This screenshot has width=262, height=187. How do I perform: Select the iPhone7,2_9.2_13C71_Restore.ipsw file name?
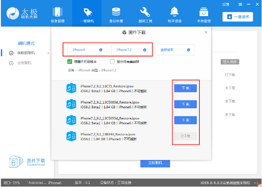[108, 86]
